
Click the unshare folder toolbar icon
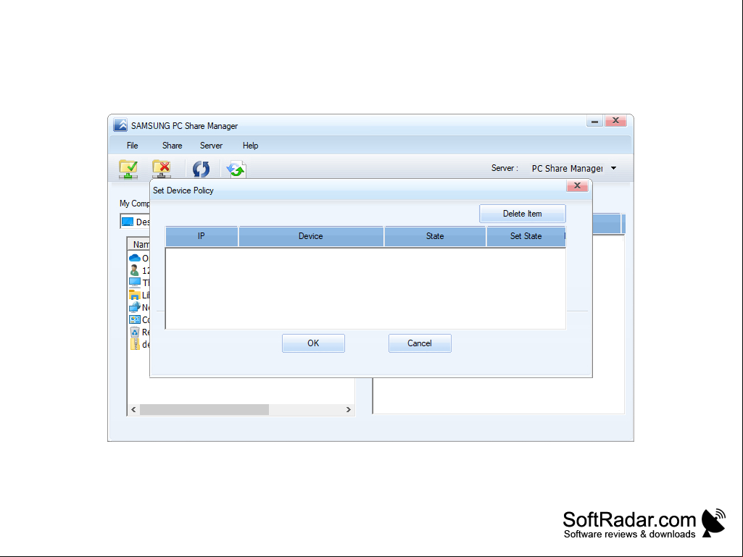click(162, 169)
